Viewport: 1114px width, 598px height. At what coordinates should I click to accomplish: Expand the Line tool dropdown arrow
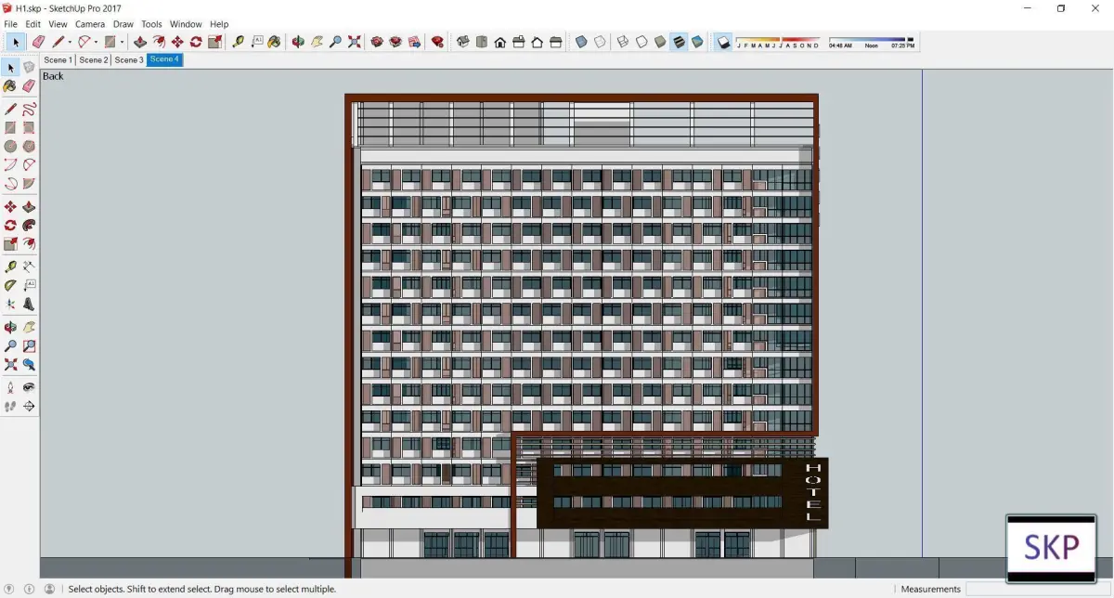click(70, 42)
